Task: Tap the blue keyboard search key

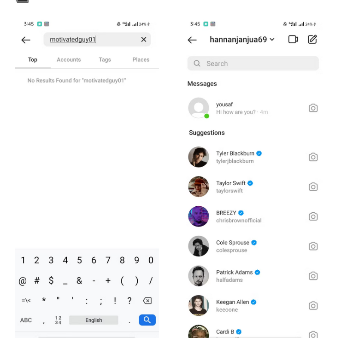Action: [x=147, y=320]
